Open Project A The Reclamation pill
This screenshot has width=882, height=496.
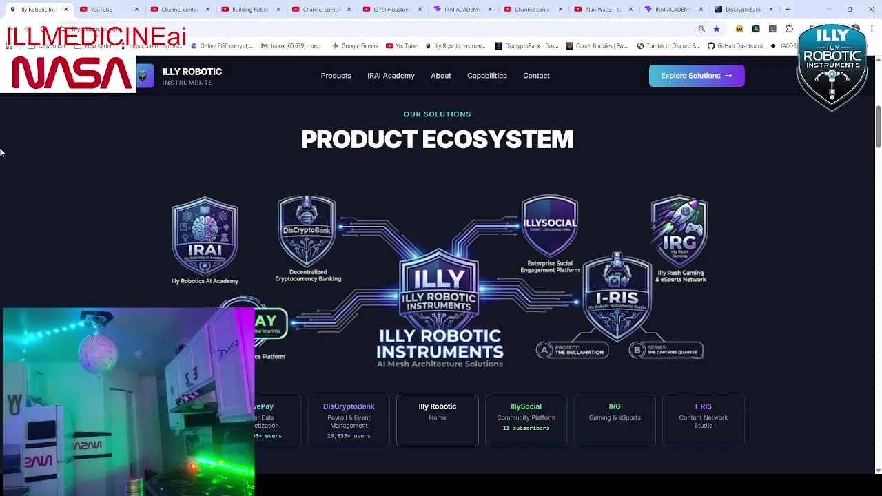point(572,350)
